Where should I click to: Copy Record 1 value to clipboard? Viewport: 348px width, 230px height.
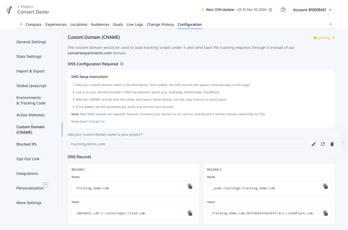(190, 213)
